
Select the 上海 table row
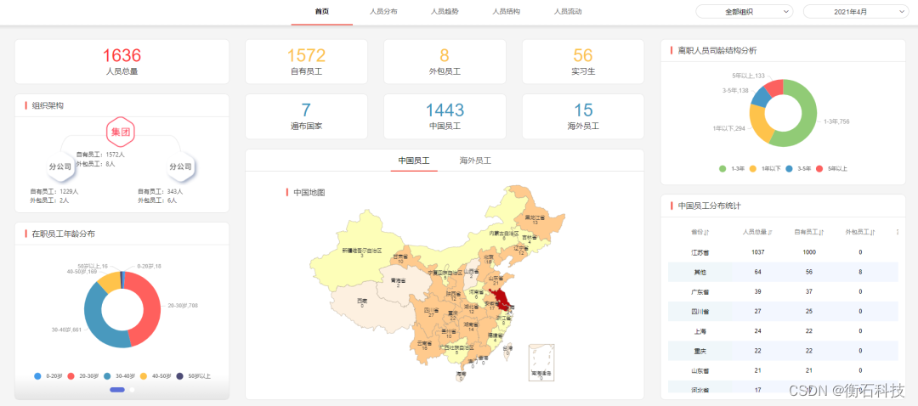coord(783,332)
